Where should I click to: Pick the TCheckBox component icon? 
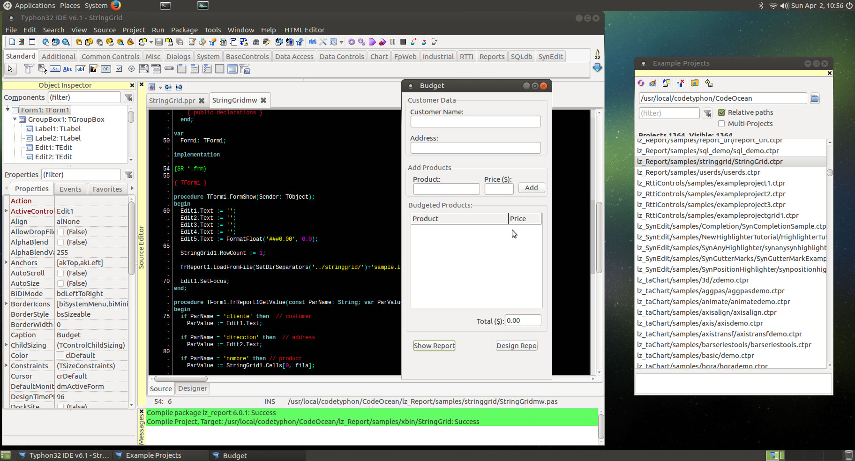point(119,69)
